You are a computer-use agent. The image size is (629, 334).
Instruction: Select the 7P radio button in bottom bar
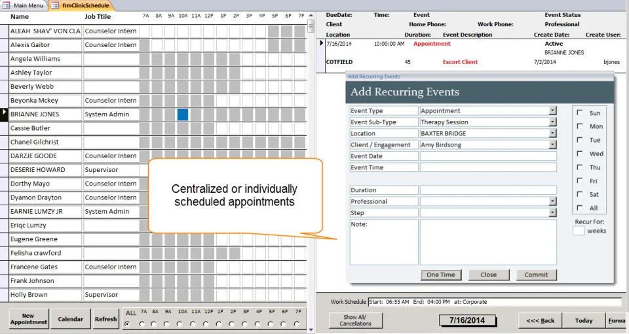coord(296,324)
